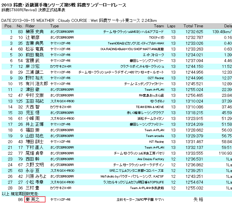Click rider number 86
The width and height of the screenshot is (232, 209).
[x=20, y=200]
